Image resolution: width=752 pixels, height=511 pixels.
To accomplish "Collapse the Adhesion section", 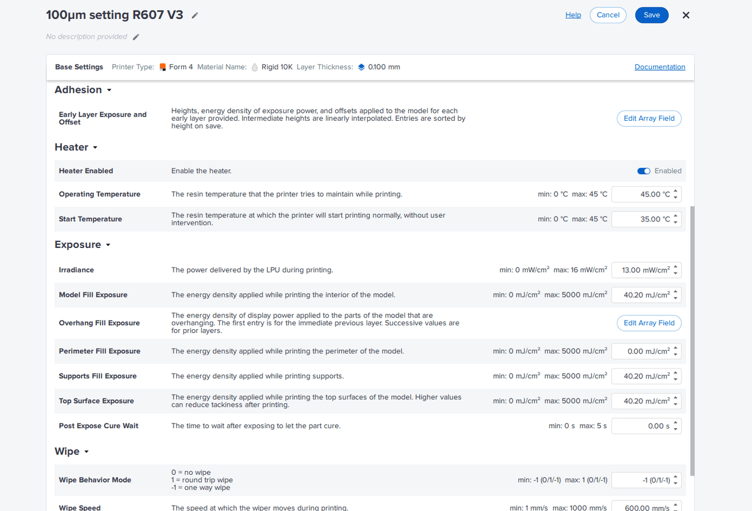I will [109, 90].
